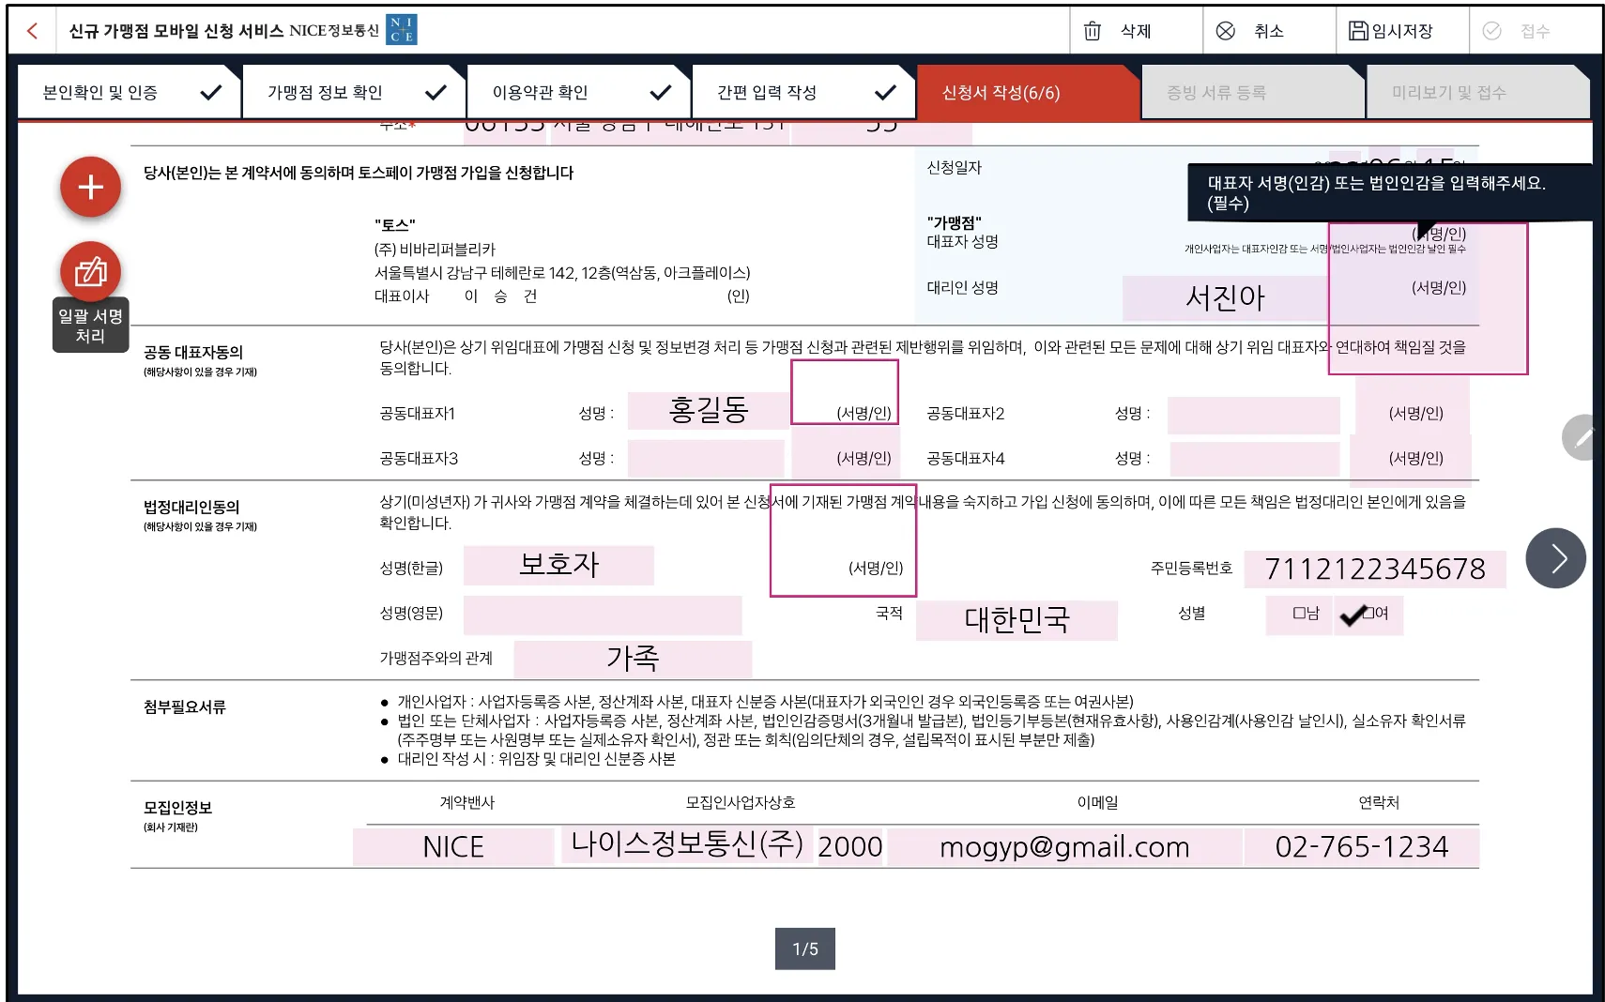The height and width of the screenshot is (1002, 1605).
Task: Click the 첨부필요서류 section label
Action: [x=185, y=707]
